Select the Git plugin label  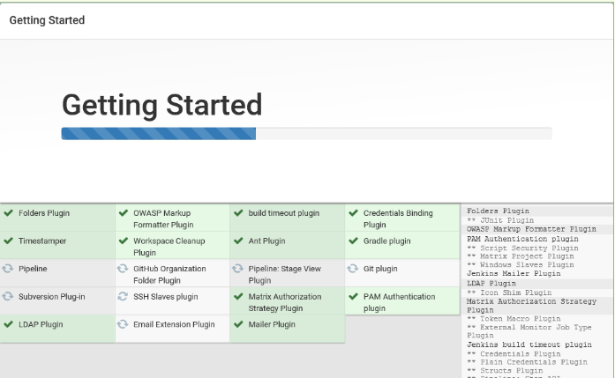(x=380, y=269)
